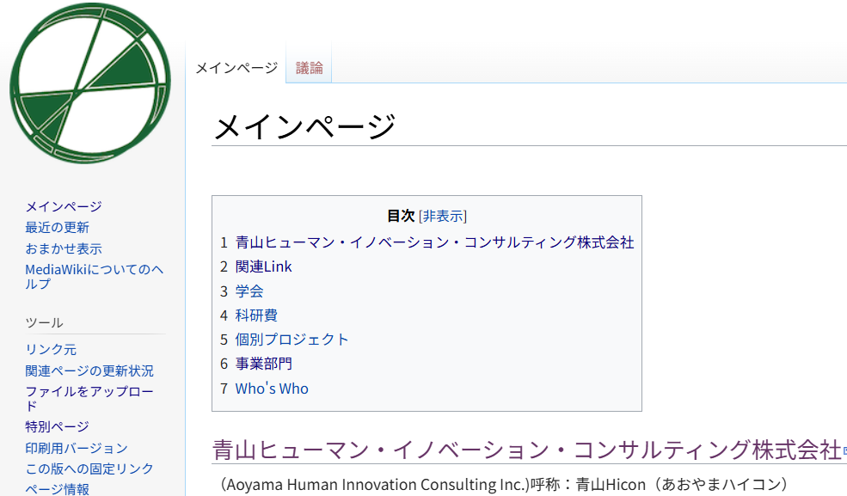Click リンク元 in tools section
847x496 pixels.
point(51,350)
